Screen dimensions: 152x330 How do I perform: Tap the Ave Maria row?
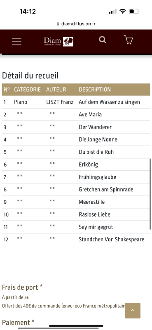click(x=76, y=115)
